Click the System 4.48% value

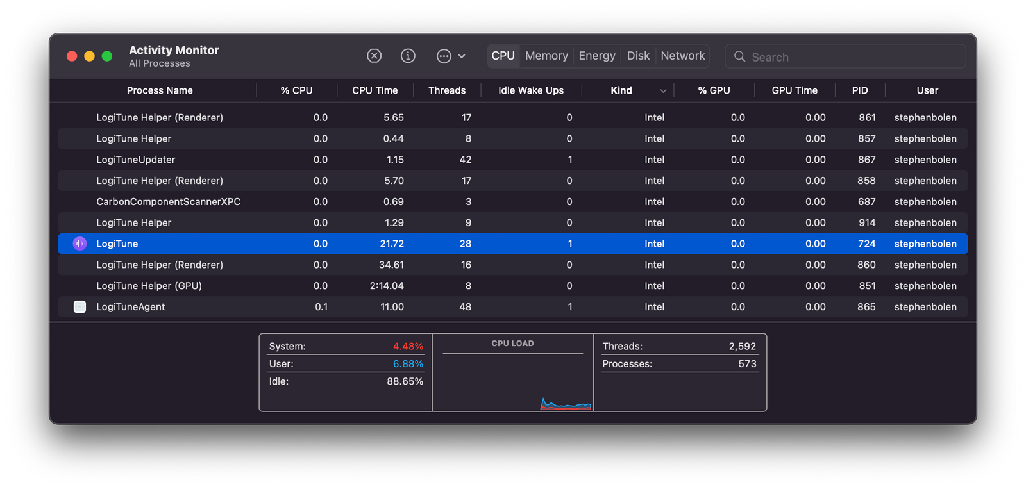[408, 346]
